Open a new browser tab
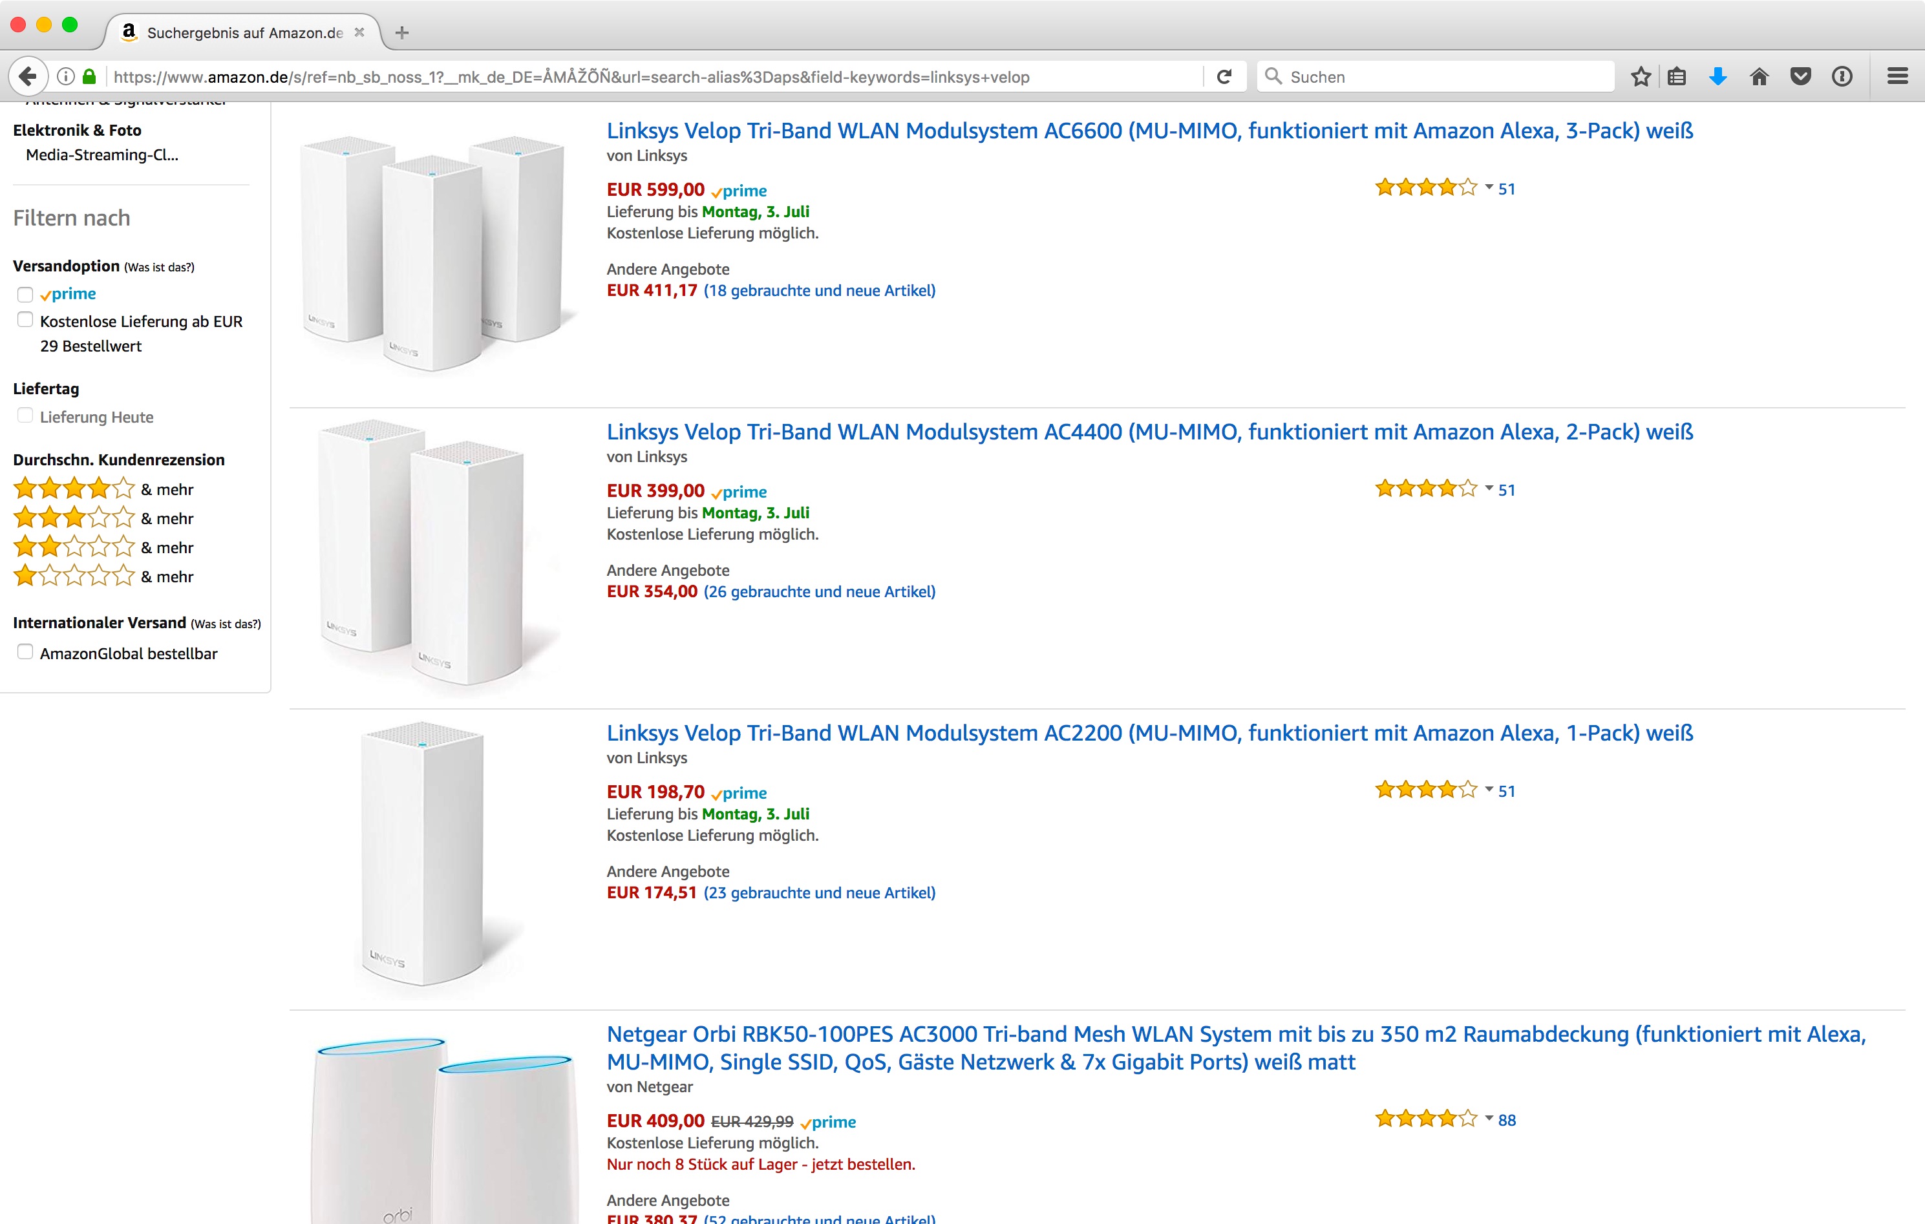The width and height of the screenshot is (1925, 1224). (402, 33)
